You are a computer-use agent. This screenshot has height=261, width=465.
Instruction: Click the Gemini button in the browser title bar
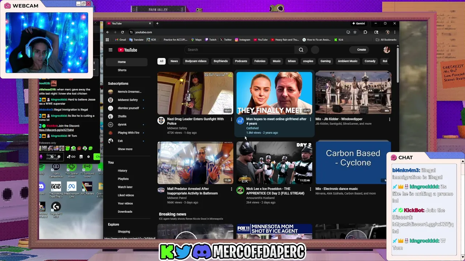(x=358, y=24)
